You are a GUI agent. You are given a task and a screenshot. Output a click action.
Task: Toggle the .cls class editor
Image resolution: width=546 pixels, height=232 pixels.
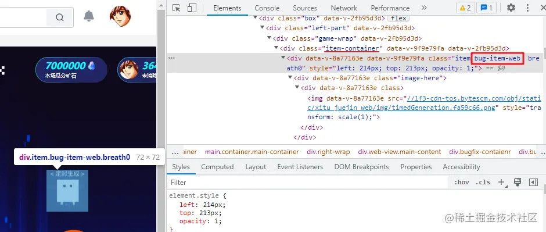pyautogui.click(x=483, y=182)
